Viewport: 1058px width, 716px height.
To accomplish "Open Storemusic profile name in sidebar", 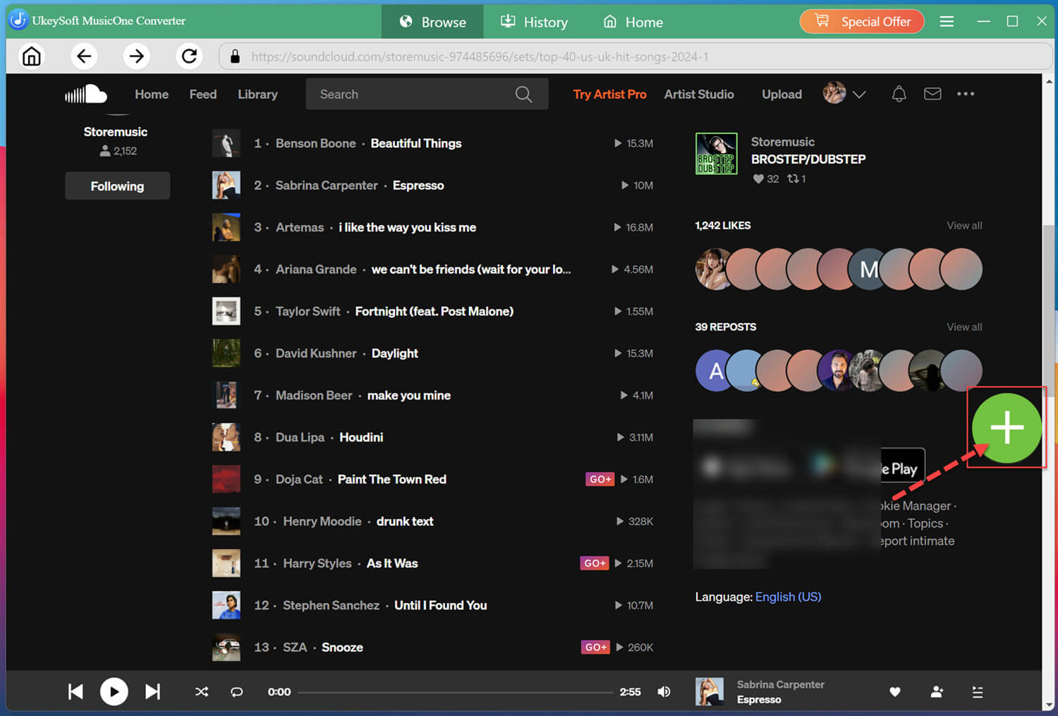I will (x=116, y=132).
